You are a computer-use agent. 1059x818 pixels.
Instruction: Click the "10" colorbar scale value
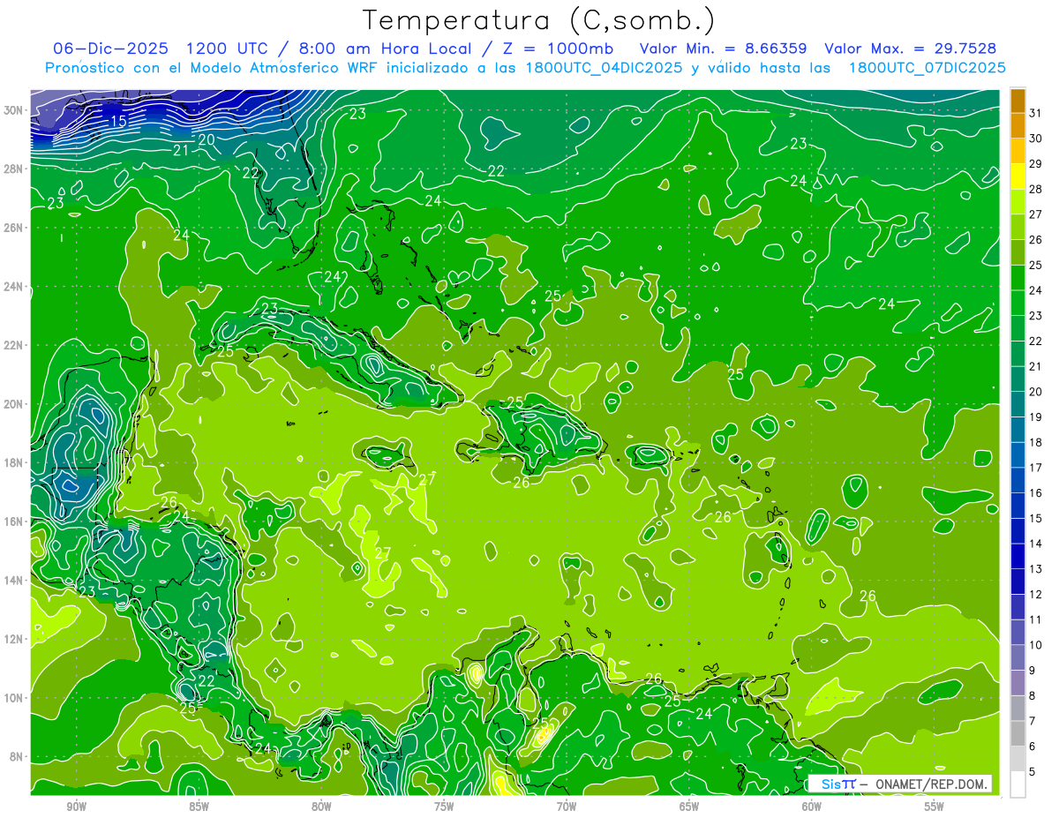click(x=1035, y=645)
